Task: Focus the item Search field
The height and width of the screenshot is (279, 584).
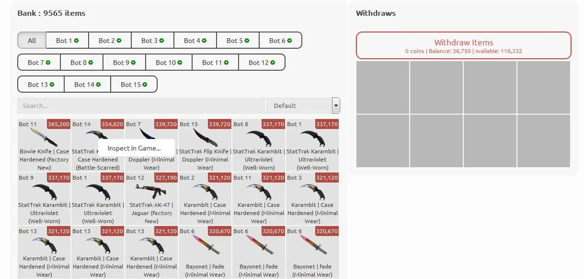Action: click(141, 106)
